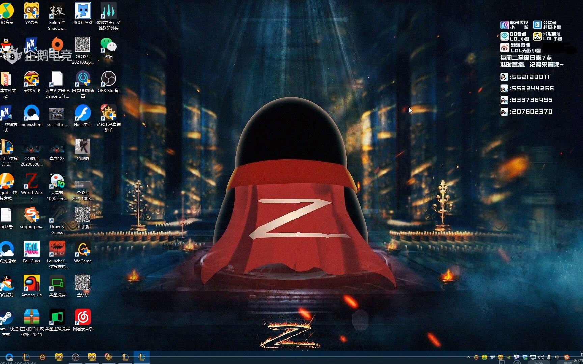Open the KX tray icon

[517, 357]
